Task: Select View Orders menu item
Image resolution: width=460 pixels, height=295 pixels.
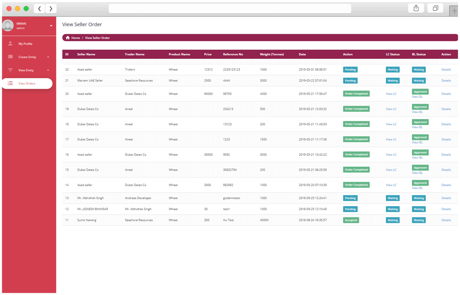Action: point(27,84)
